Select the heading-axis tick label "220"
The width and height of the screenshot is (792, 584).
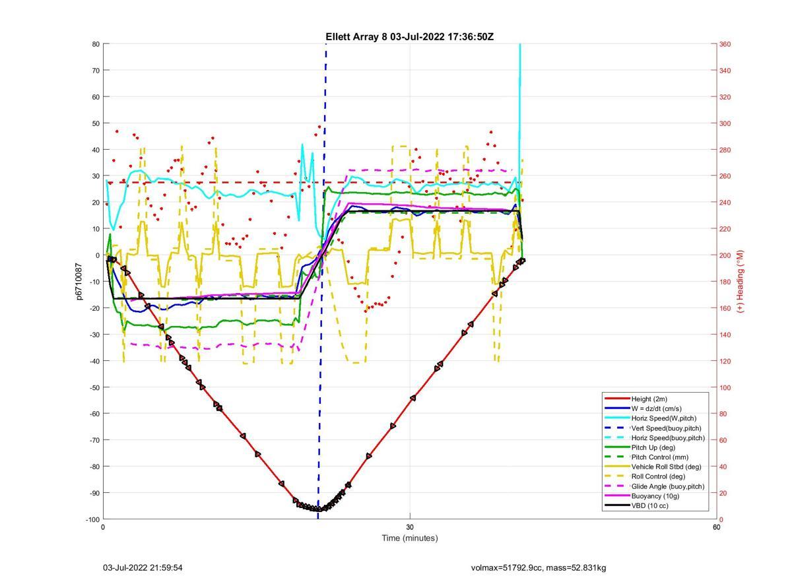725,229
